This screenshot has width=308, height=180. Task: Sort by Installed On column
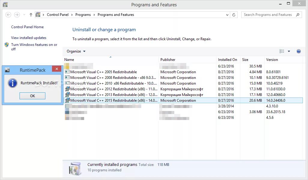(x=228, y=60)
